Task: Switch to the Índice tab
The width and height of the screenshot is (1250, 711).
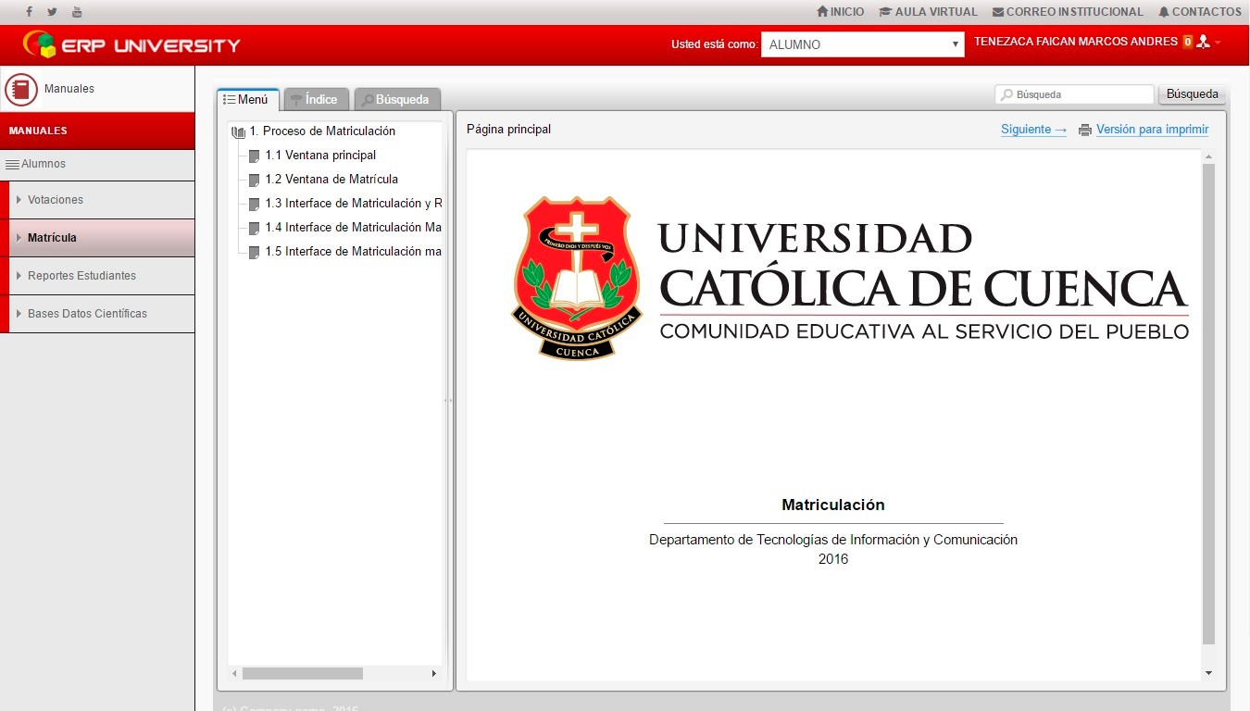Action: 316,99
